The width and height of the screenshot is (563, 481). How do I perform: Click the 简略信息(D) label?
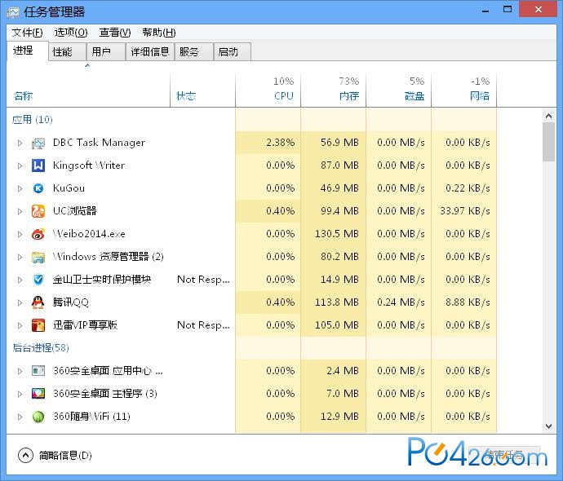(x=65, y=456)
